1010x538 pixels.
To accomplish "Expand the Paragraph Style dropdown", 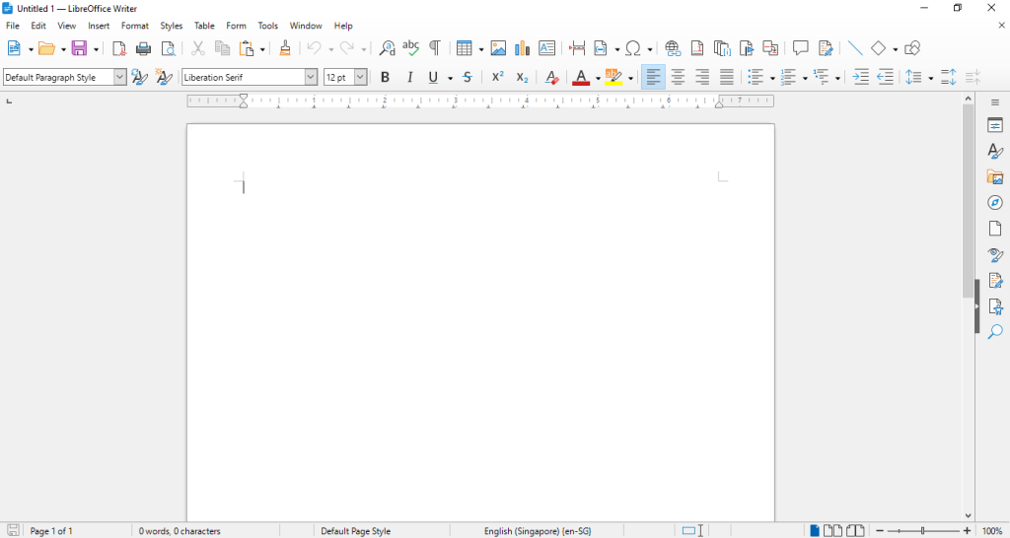I will [x=119, y=77].
